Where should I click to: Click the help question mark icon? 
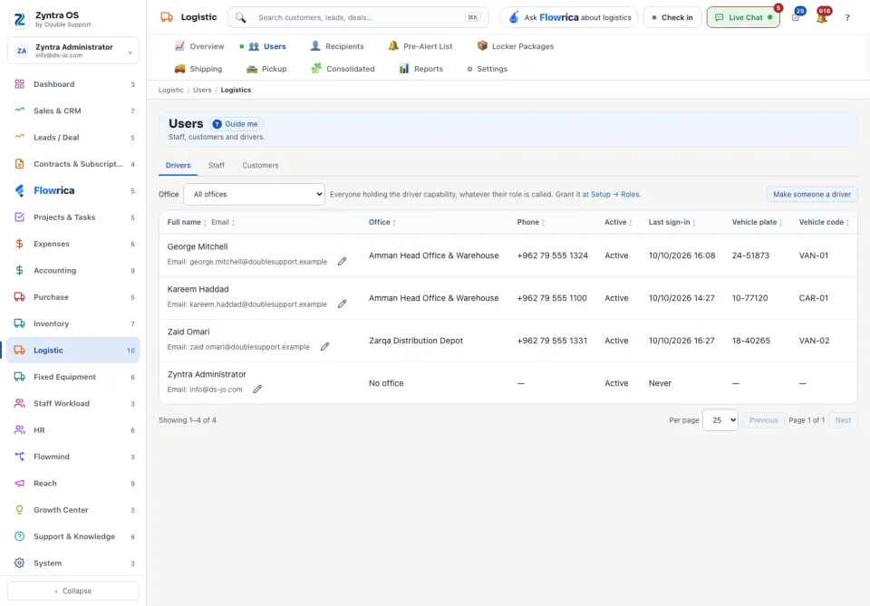pyautogui.click(x=847, y=18)
